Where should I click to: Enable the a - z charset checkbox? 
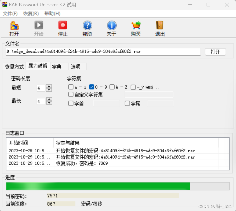[71, 87]
